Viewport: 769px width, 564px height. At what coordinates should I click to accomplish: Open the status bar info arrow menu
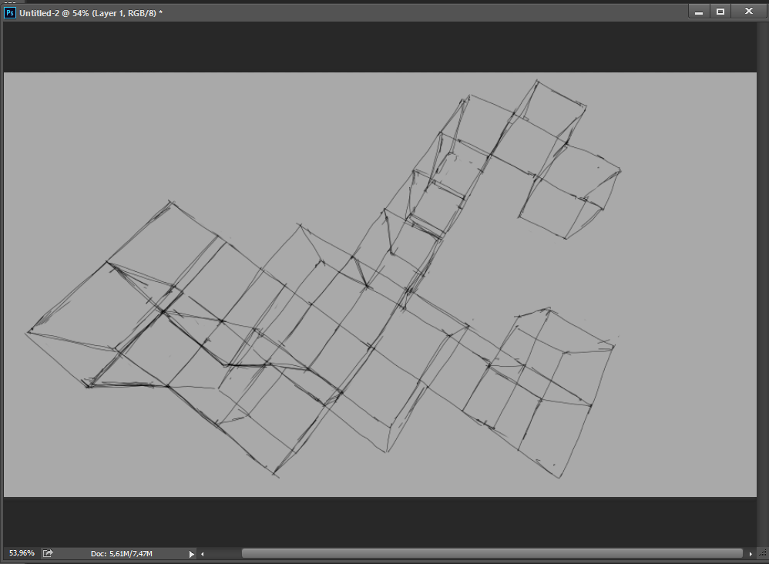pos(192,553)
